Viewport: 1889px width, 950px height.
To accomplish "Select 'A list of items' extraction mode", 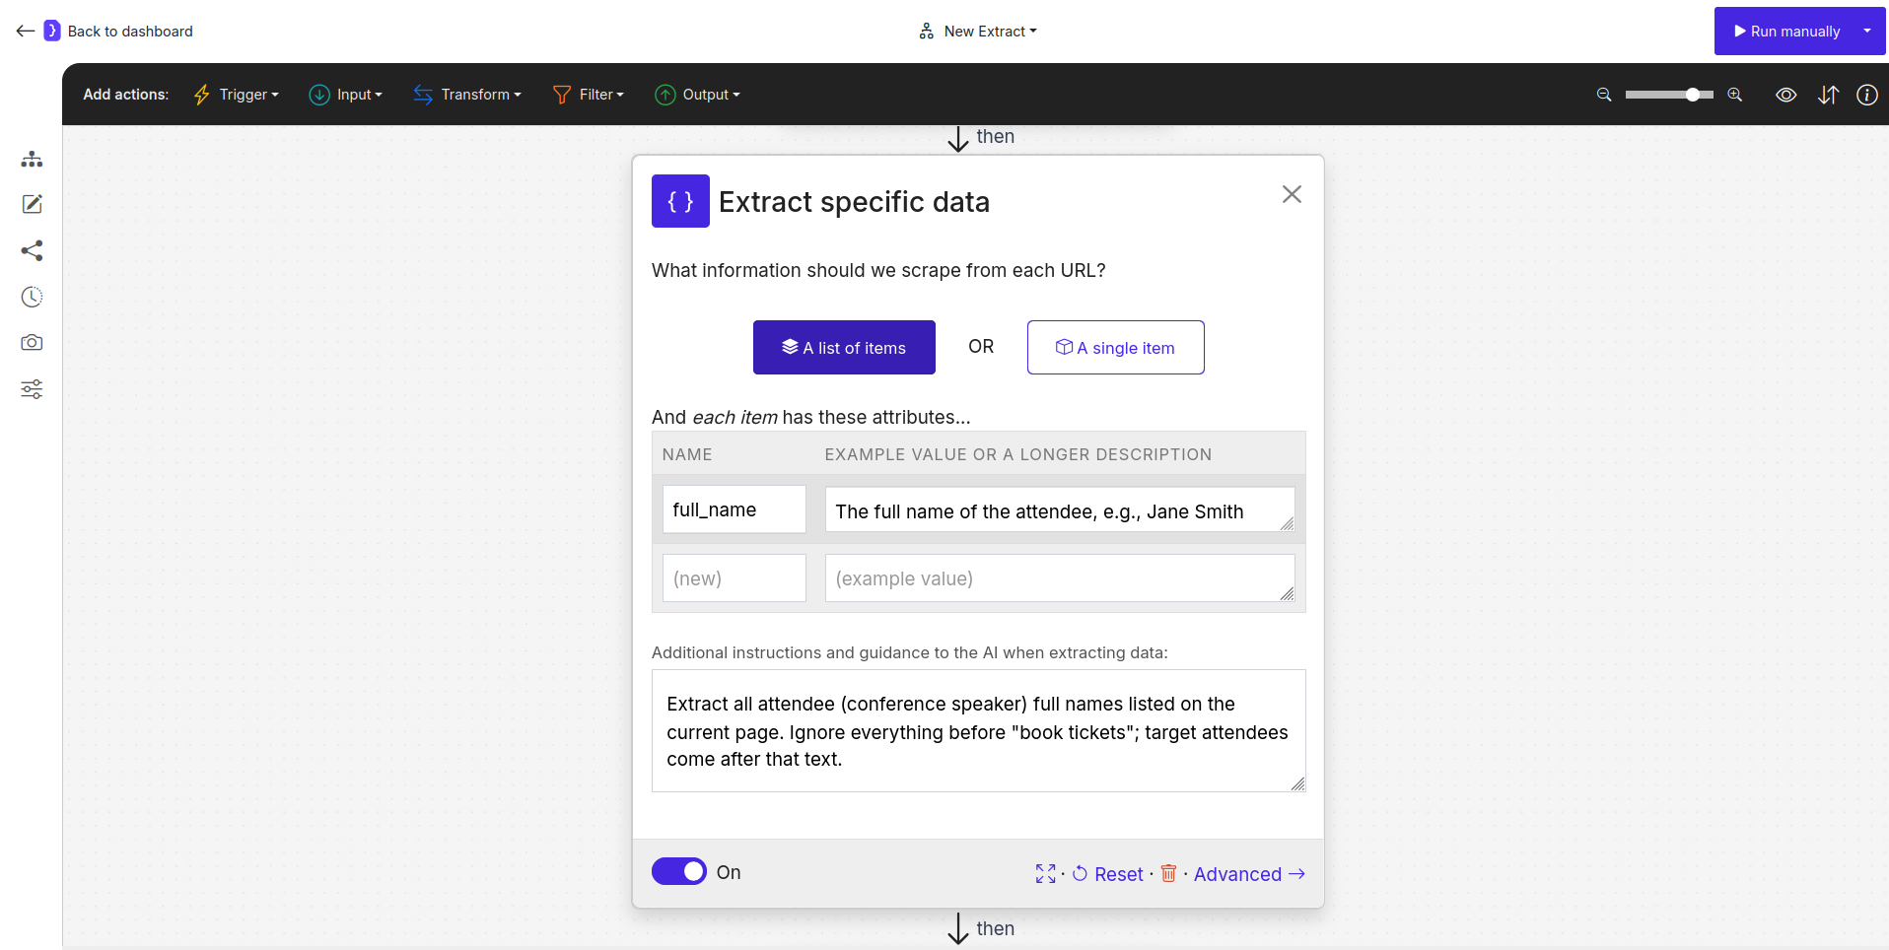I will click(x=844, y=347).
